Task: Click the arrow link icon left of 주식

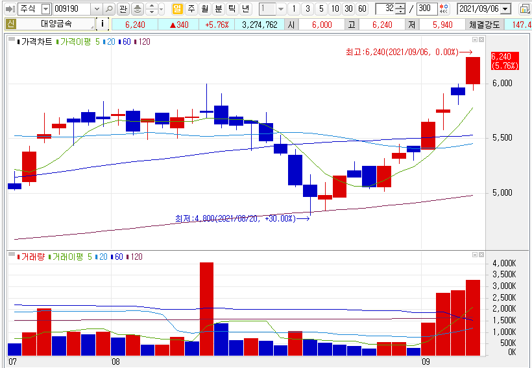Action: pyautogui.click(x=10, y=9)
